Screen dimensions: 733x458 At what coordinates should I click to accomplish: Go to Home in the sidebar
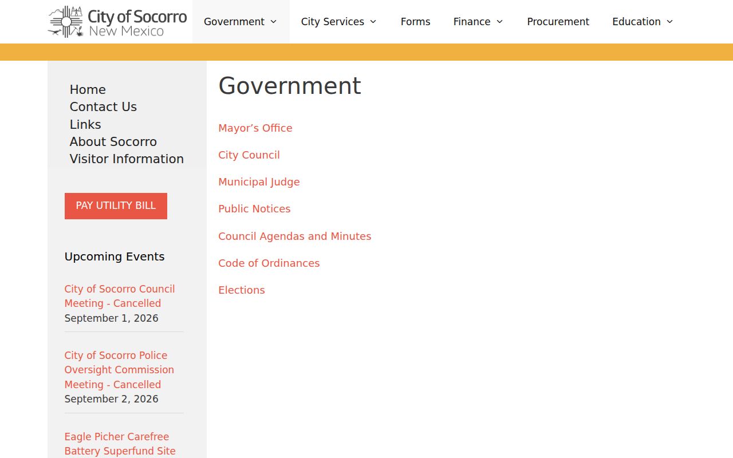pos(88,89)
